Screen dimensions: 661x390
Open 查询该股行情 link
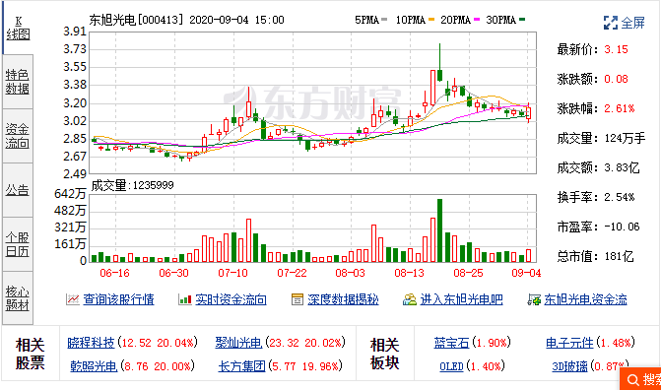tap(118, 299)
